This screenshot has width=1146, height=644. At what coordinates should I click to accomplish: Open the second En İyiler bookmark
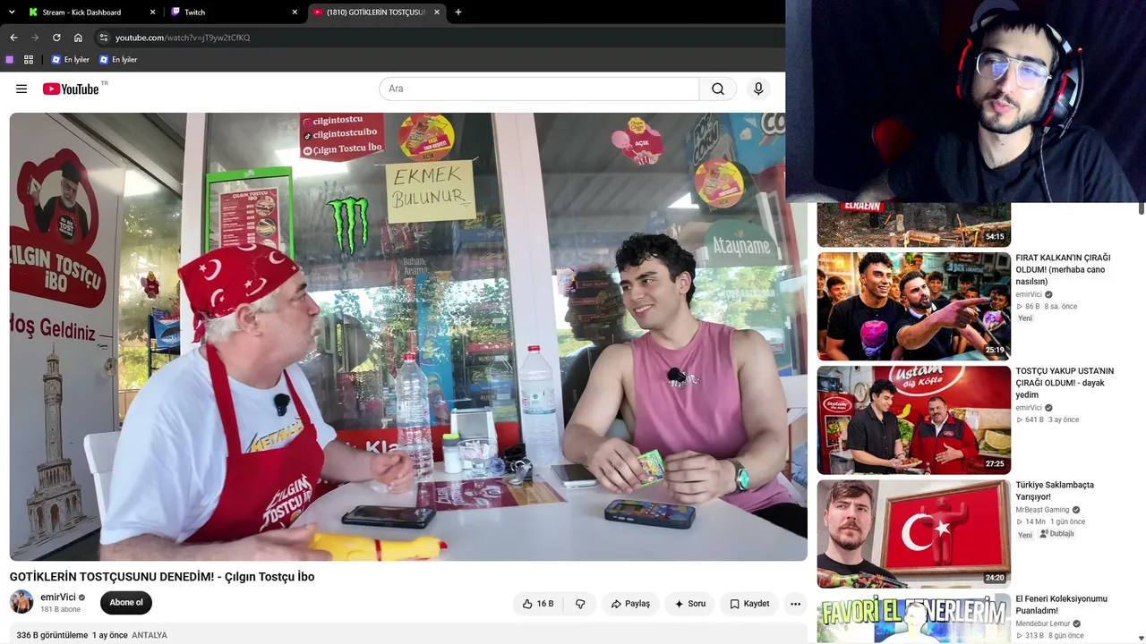coord(118,59)
